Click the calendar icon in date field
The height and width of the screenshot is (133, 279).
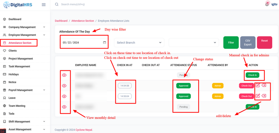(105, 43)
